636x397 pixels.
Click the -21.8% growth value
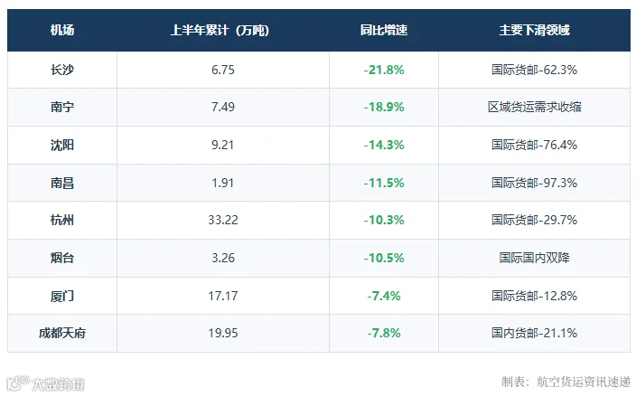[x=384, y=70]
